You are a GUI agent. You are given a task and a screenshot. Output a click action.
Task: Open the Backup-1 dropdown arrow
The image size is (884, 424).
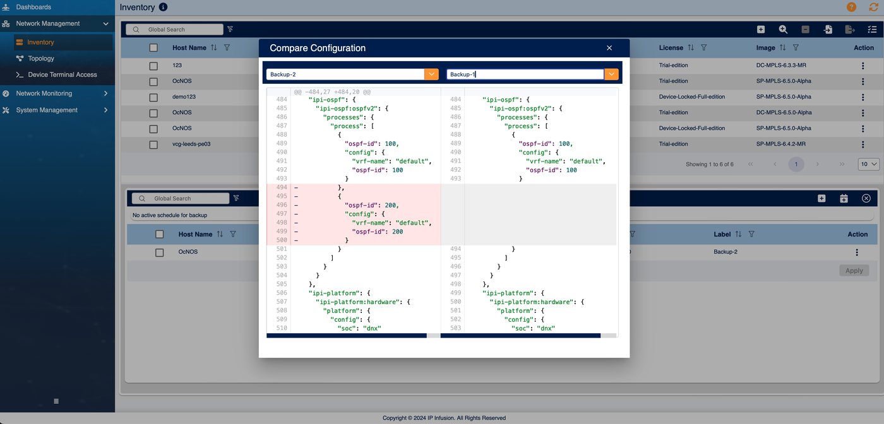coord(611,74)
